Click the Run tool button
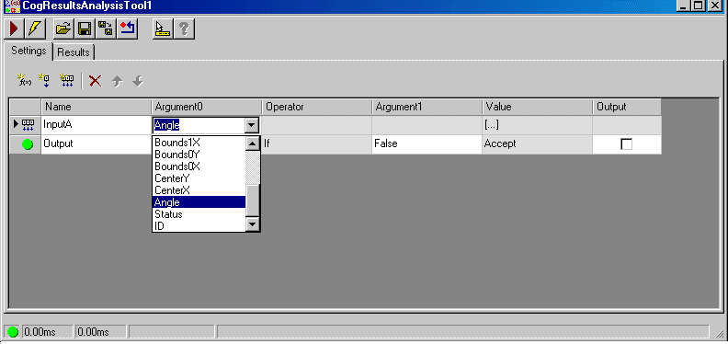 tap(14, 29)
